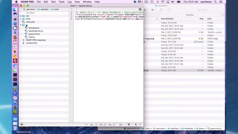This screenshot has width=238, height=134.
Task: Select index.php in file tree
Action: tap(30, 22)
